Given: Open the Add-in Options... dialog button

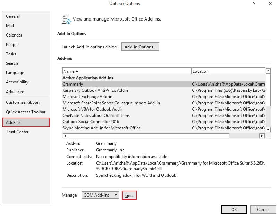Looking at the screenshot, I should click(x=140, y=47).
